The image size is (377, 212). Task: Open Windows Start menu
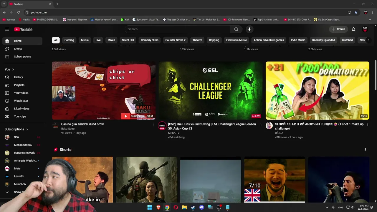click(x=150, y=207)
